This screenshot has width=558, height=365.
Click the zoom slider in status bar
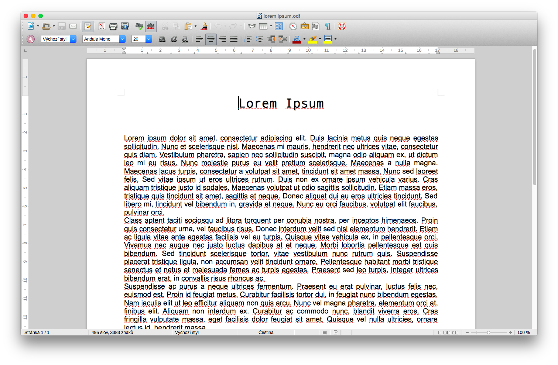(x=488, y=333)
